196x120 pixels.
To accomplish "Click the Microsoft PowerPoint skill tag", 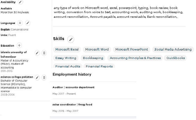I will [132, 49].
